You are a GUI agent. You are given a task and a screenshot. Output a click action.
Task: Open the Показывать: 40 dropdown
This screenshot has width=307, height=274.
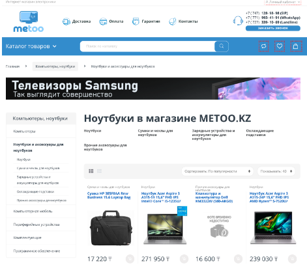coord(276,171)
